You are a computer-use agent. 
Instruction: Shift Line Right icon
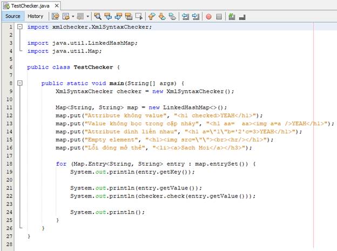coord(196,17)
